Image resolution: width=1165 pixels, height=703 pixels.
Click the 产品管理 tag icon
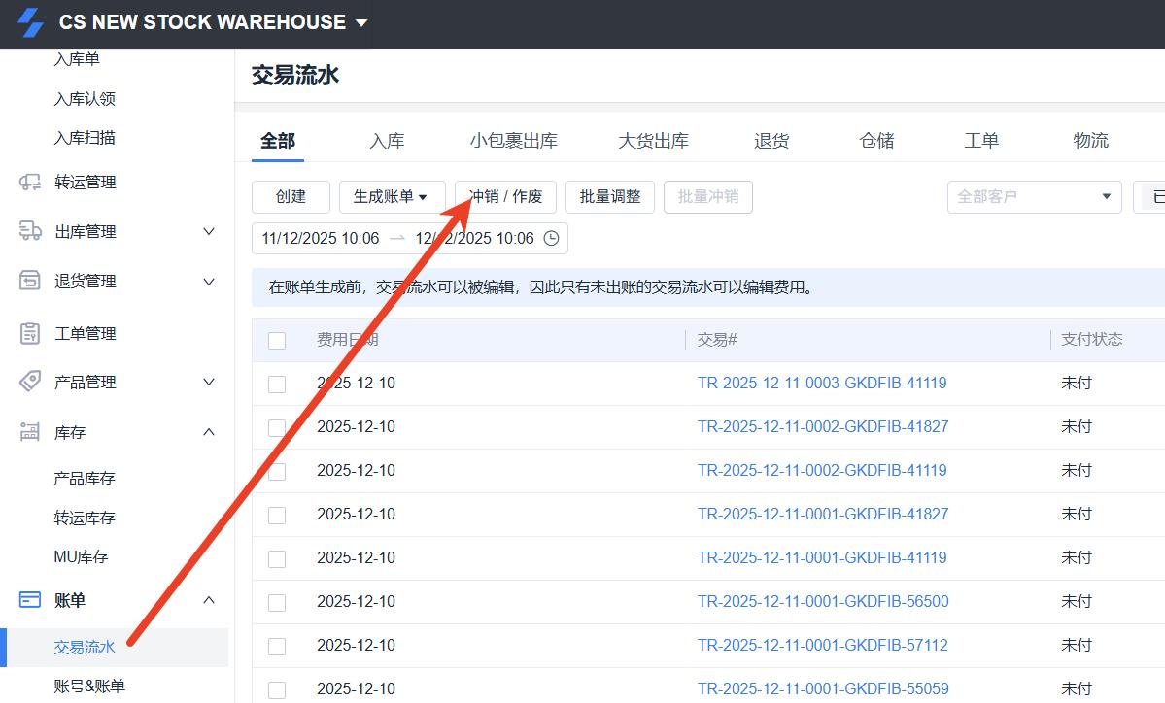30,382
